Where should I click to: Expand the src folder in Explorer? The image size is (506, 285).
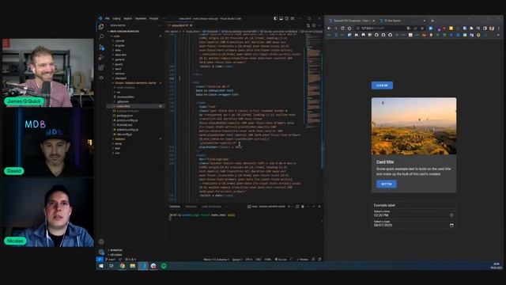[x=119, y=92]
